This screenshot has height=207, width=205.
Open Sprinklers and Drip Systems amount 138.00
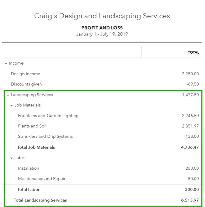pos(192,136)
